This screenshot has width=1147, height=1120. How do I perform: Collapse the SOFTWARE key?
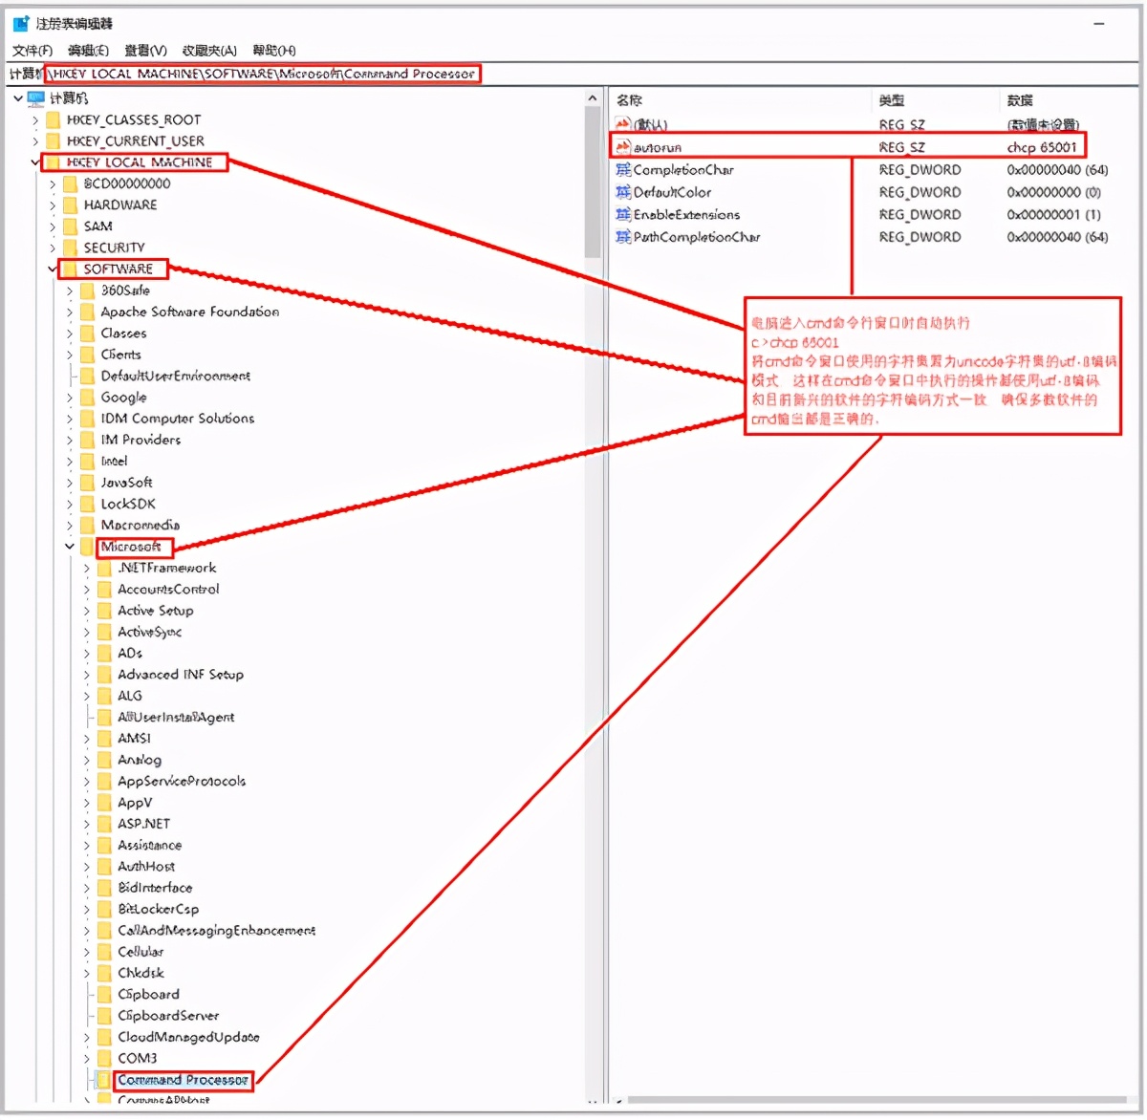(53, 269)
